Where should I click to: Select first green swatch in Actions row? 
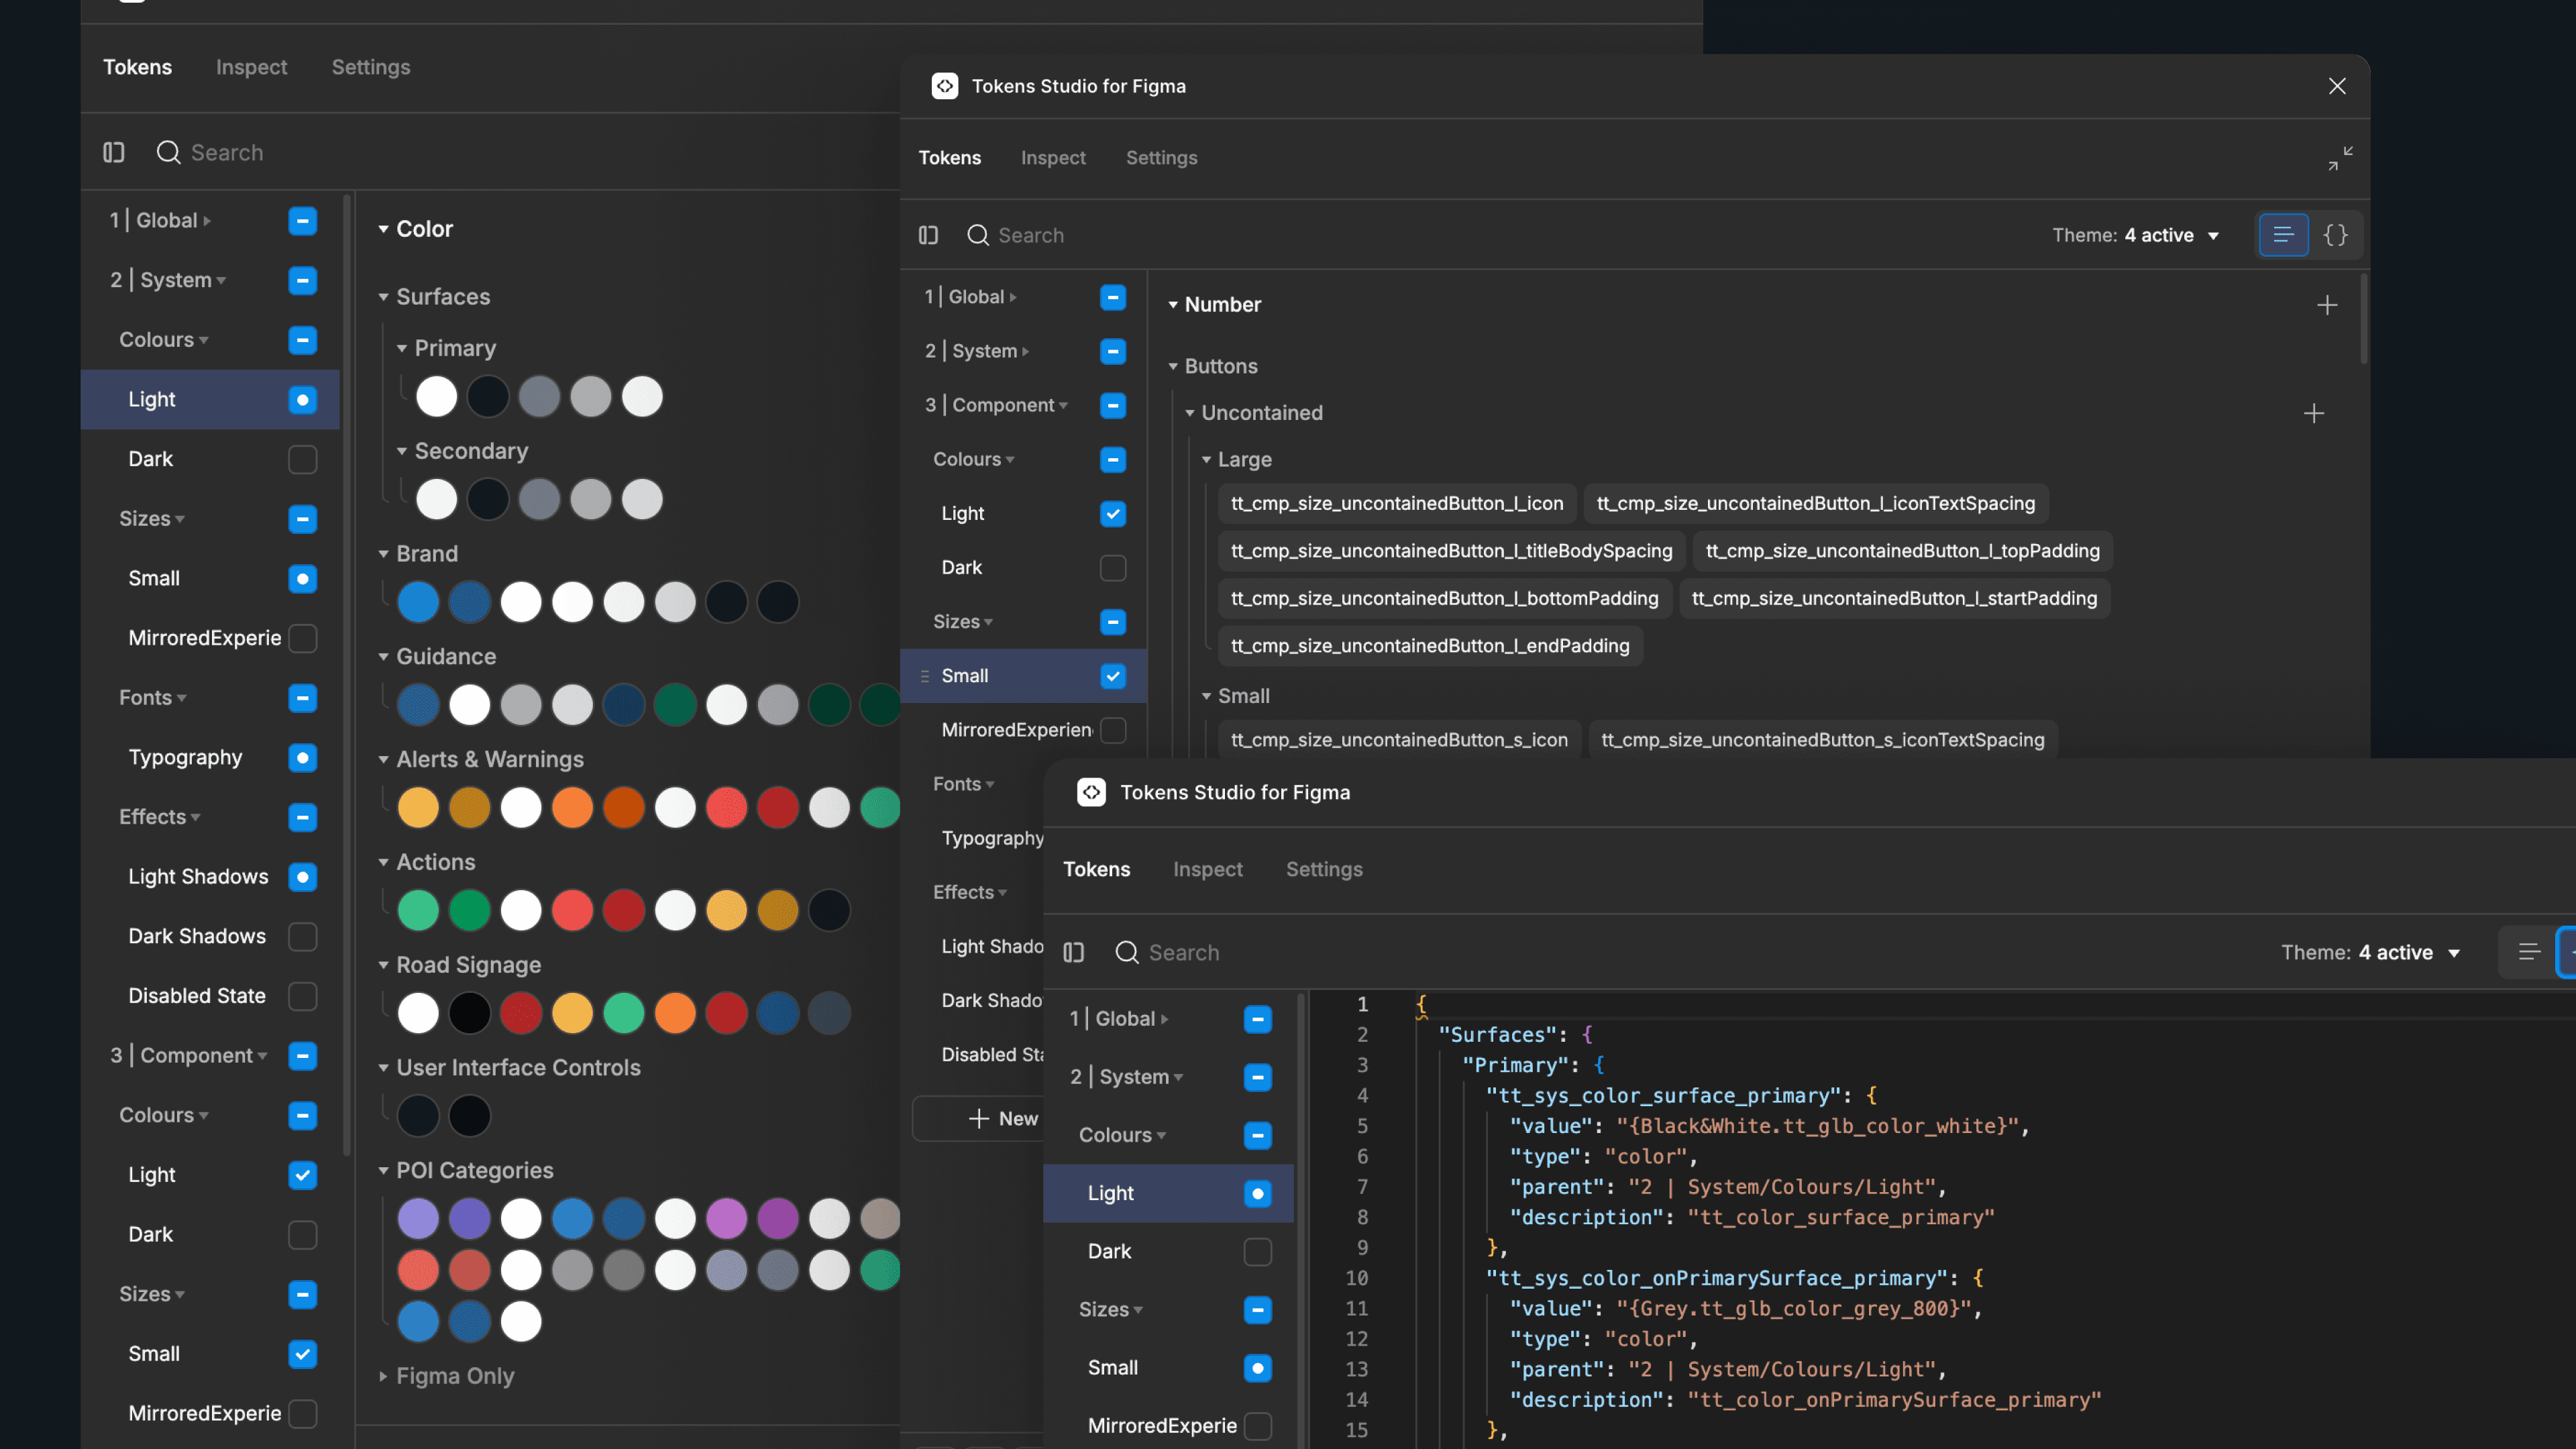[418, 910]
